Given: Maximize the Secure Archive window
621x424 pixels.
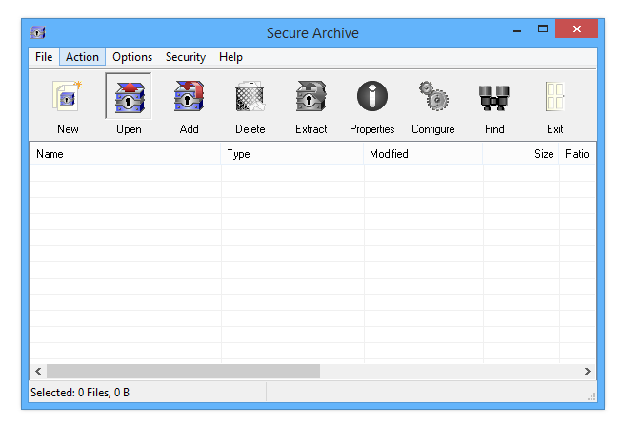Looking at the screenshot, I should (x=543, y=29).
